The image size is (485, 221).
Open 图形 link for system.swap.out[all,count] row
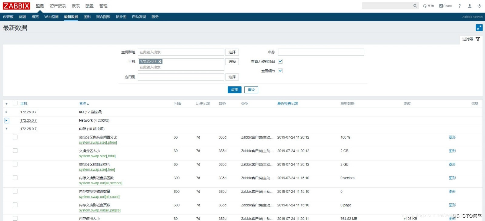[x=452, y=192]
